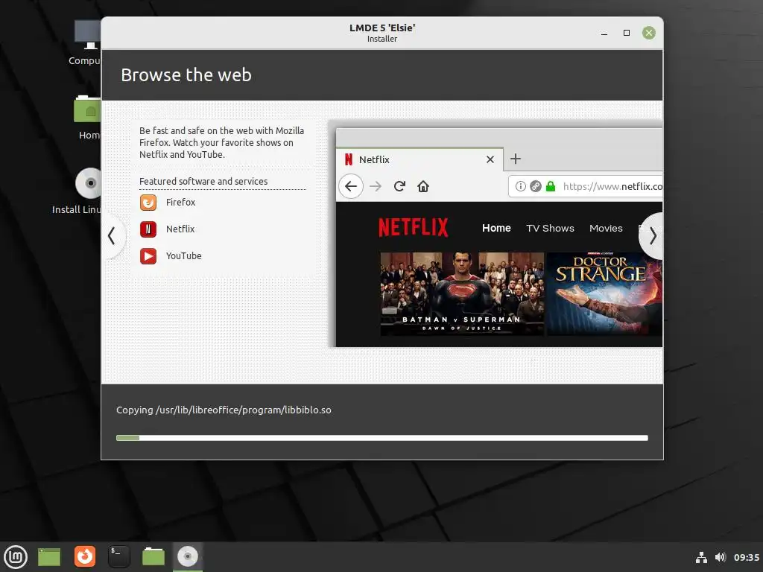The width and height of the screenshot is (763, 572).
Task: Click the YouTube label in featured list
Action: 184,256
